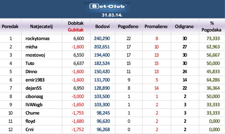
Task: Click the Bet-Club logo
Action: pos(108,7)
